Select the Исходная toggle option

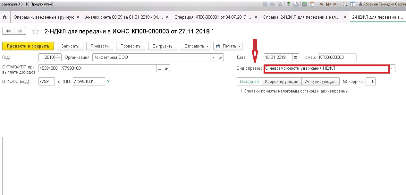point(249,82)
